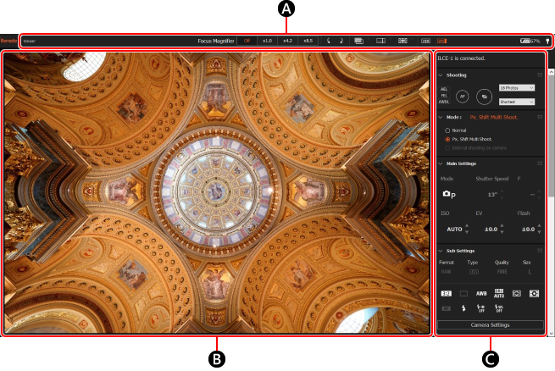Open the overlay display icon in toolbar
555x371 pixels.
[x=358, y=41]
